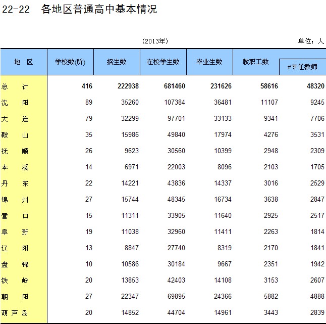
Task: Select the 鞍山 row label
Action: (15, 135)
